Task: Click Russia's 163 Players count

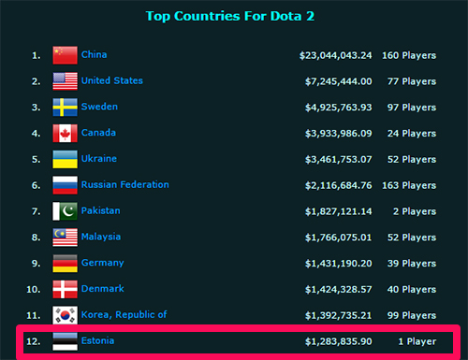Action: (409, 185)
